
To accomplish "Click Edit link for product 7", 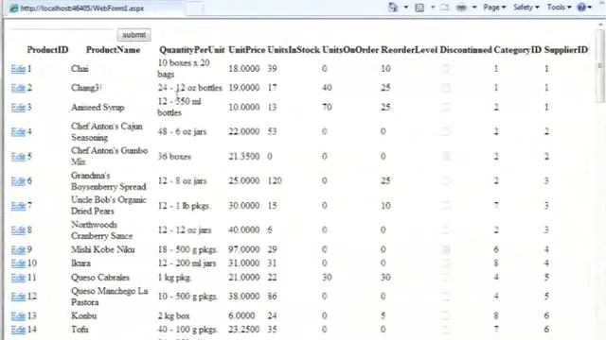I will [18, 206].
